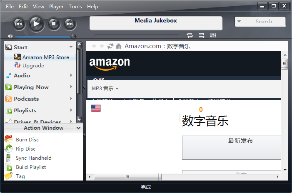Click the Playing Now icon

point(9,87)
